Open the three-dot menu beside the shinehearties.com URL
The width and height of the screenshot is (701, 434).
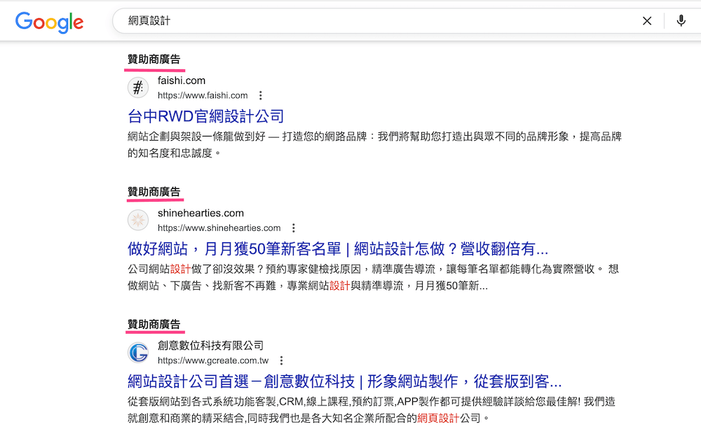point(294,228)
